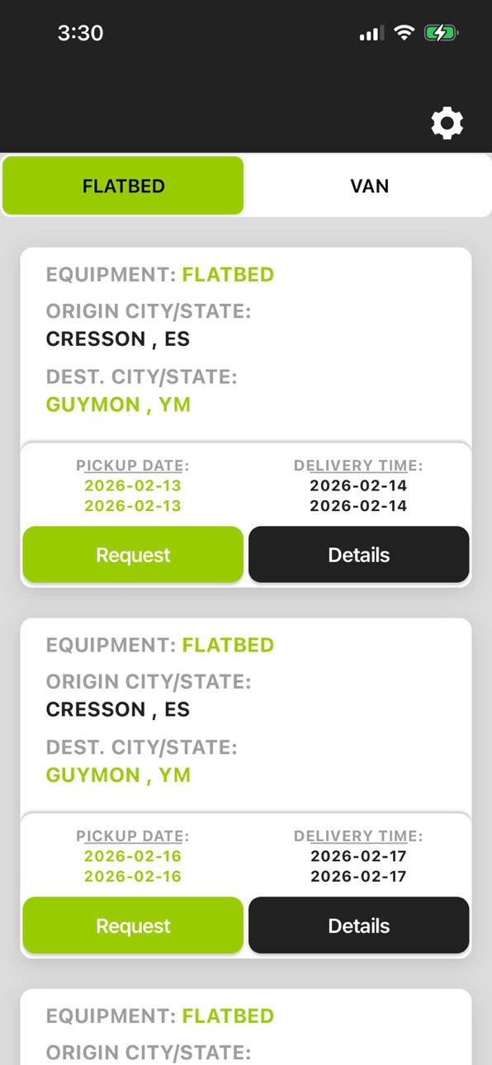492x1065 pixels.
Task: Open settings via the gear icon
Action: (x=447, y=123)
